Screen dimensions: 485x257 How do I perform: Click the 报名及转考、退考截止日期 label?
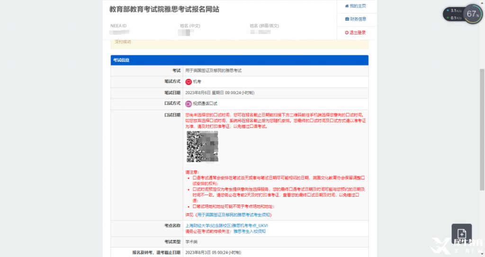click(x=156, y=253)
